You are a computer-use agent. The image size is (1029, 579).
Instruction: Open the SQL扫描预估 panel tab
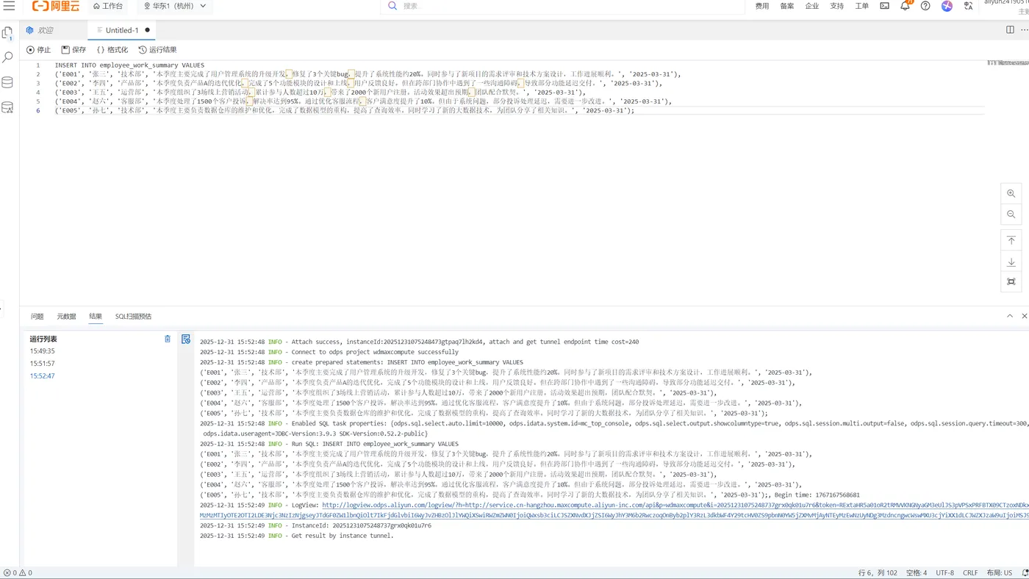133,317
